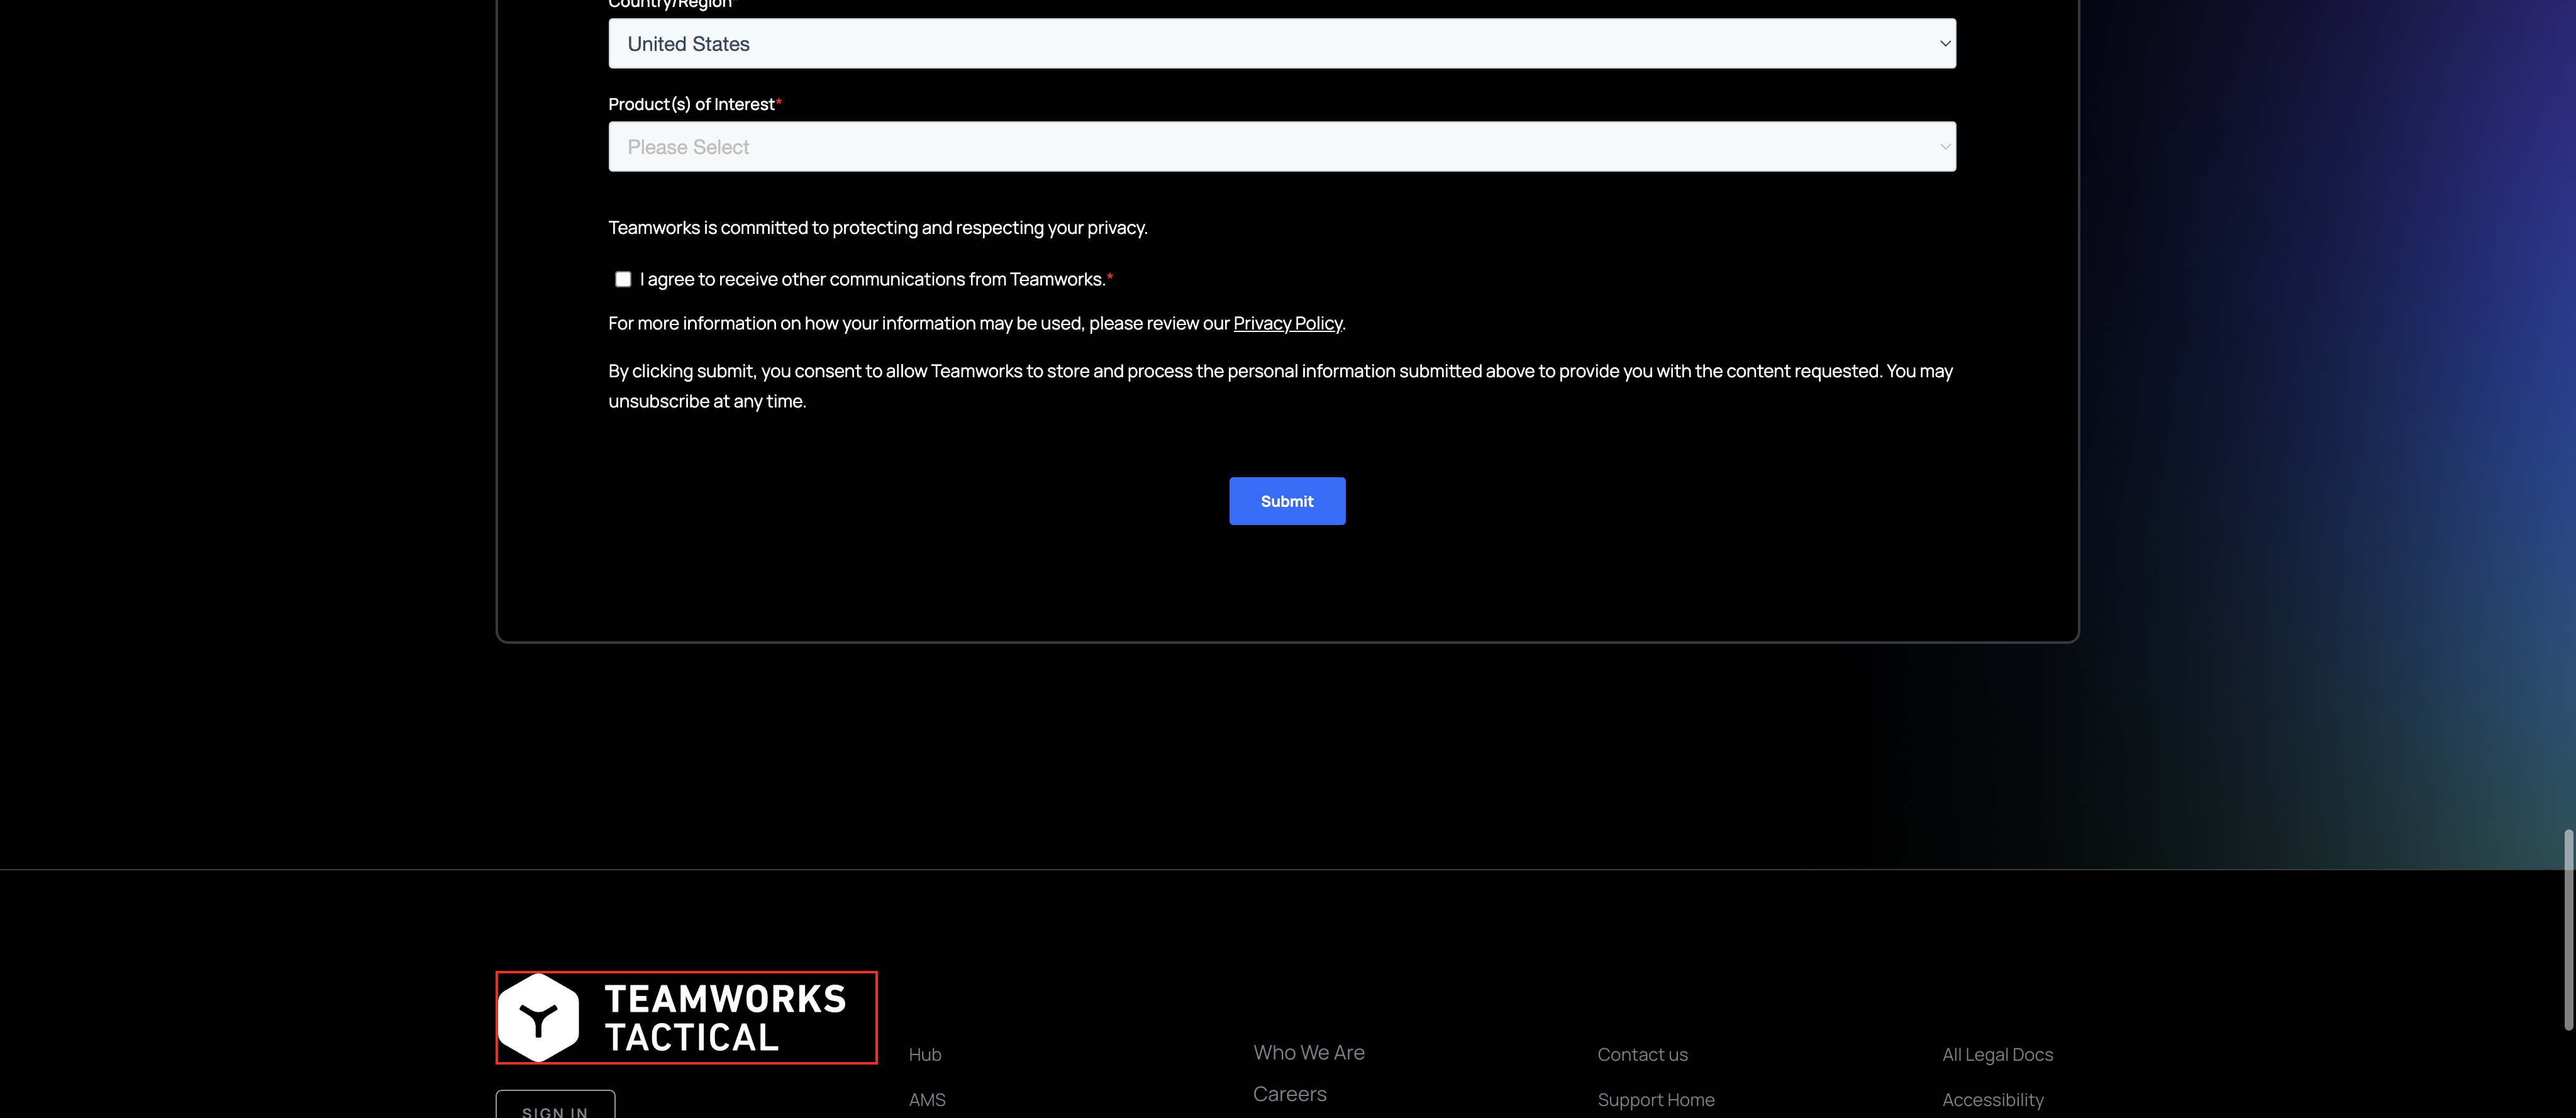Screen dimensions: 2576x1118
Task: Check the agree to receive communications checkbox
Action: click(623, 279)
